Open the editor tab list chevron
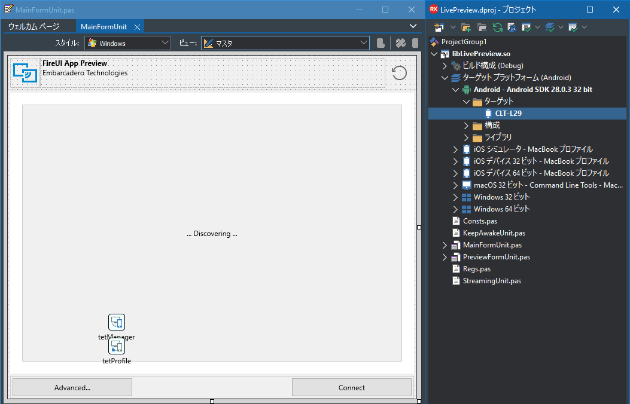 pyautogui.click(x=413, y=26)
